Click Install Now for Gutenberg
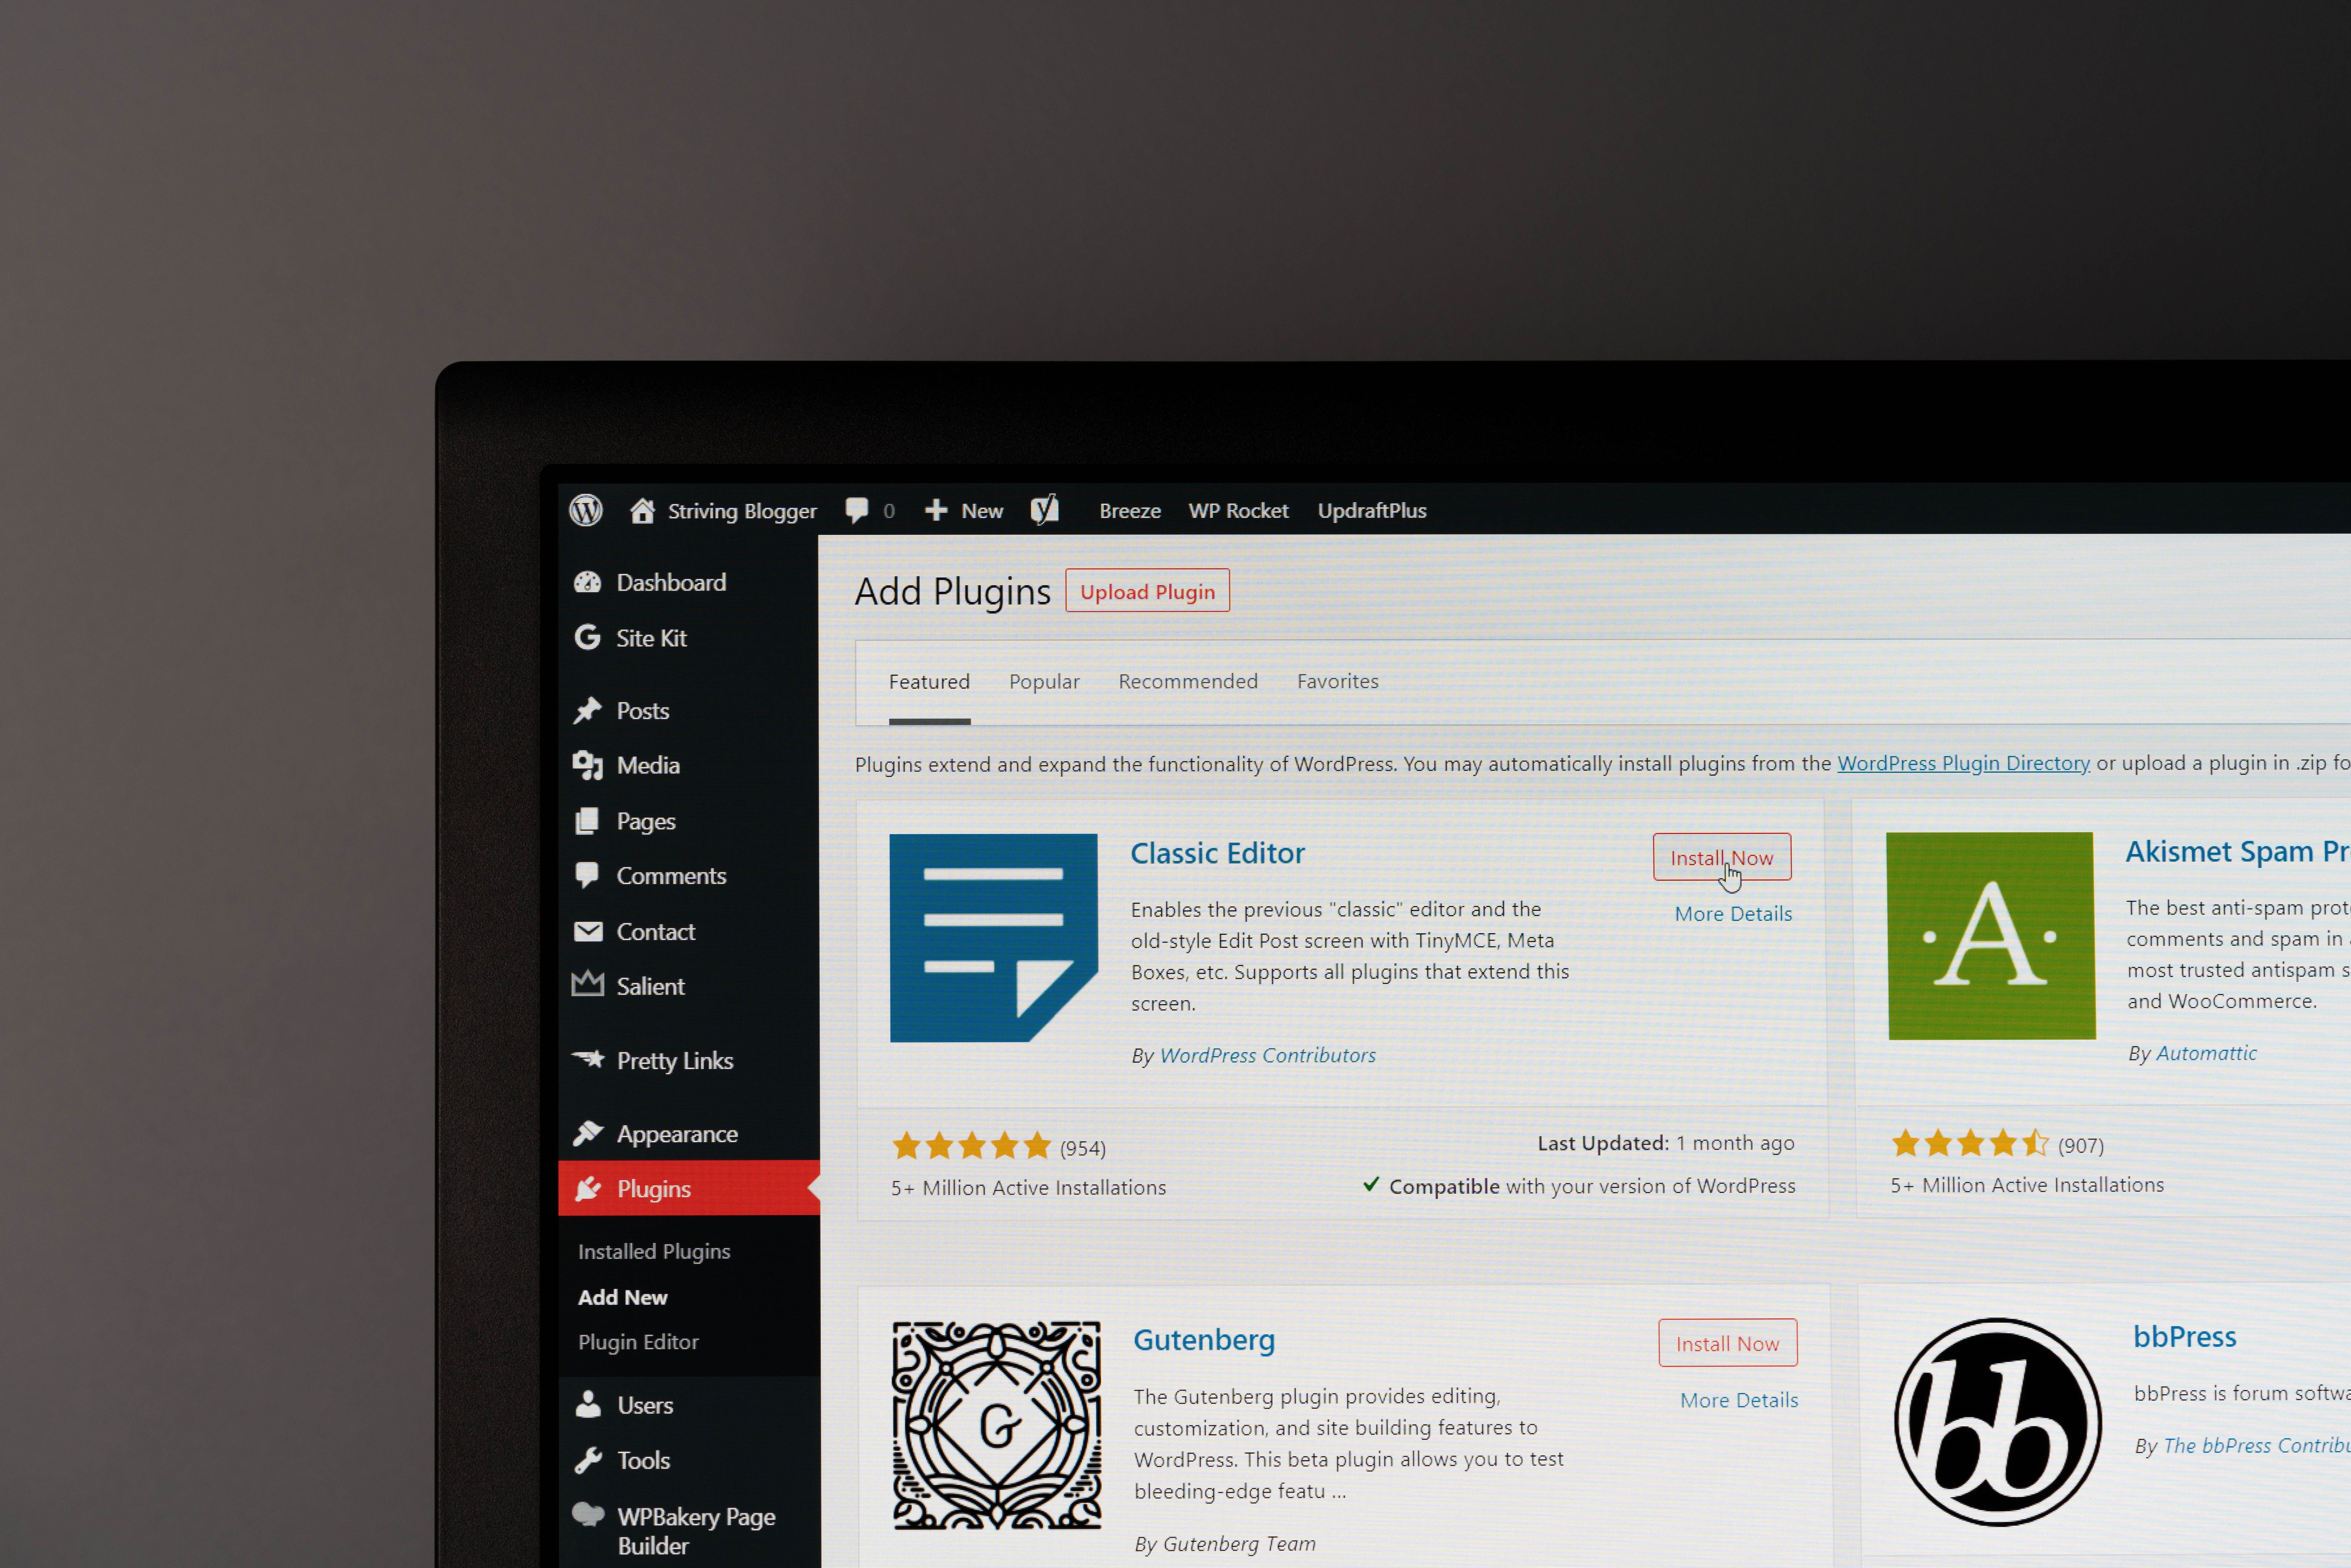Image resolution: width=2351 pixels, height=1568 pixels. coord(1727,1342)
